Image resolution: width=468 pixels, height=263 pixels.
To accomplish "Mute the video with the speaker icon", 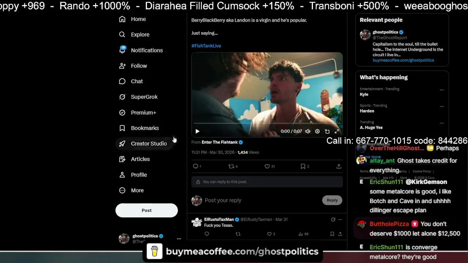I will tap(308, 131).
